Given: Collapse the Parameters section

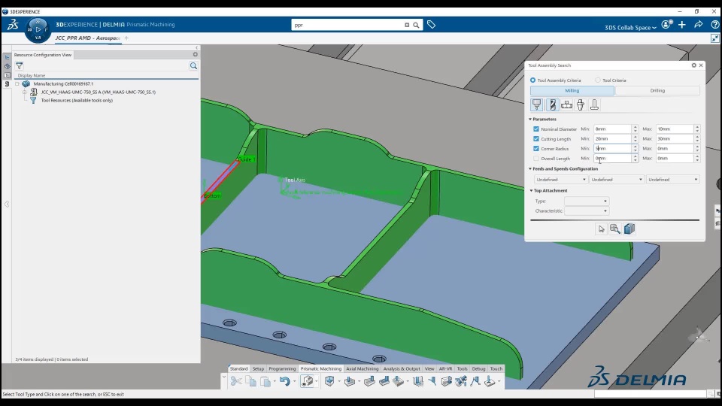Looking at the screenshot, I should pos(530,120).
